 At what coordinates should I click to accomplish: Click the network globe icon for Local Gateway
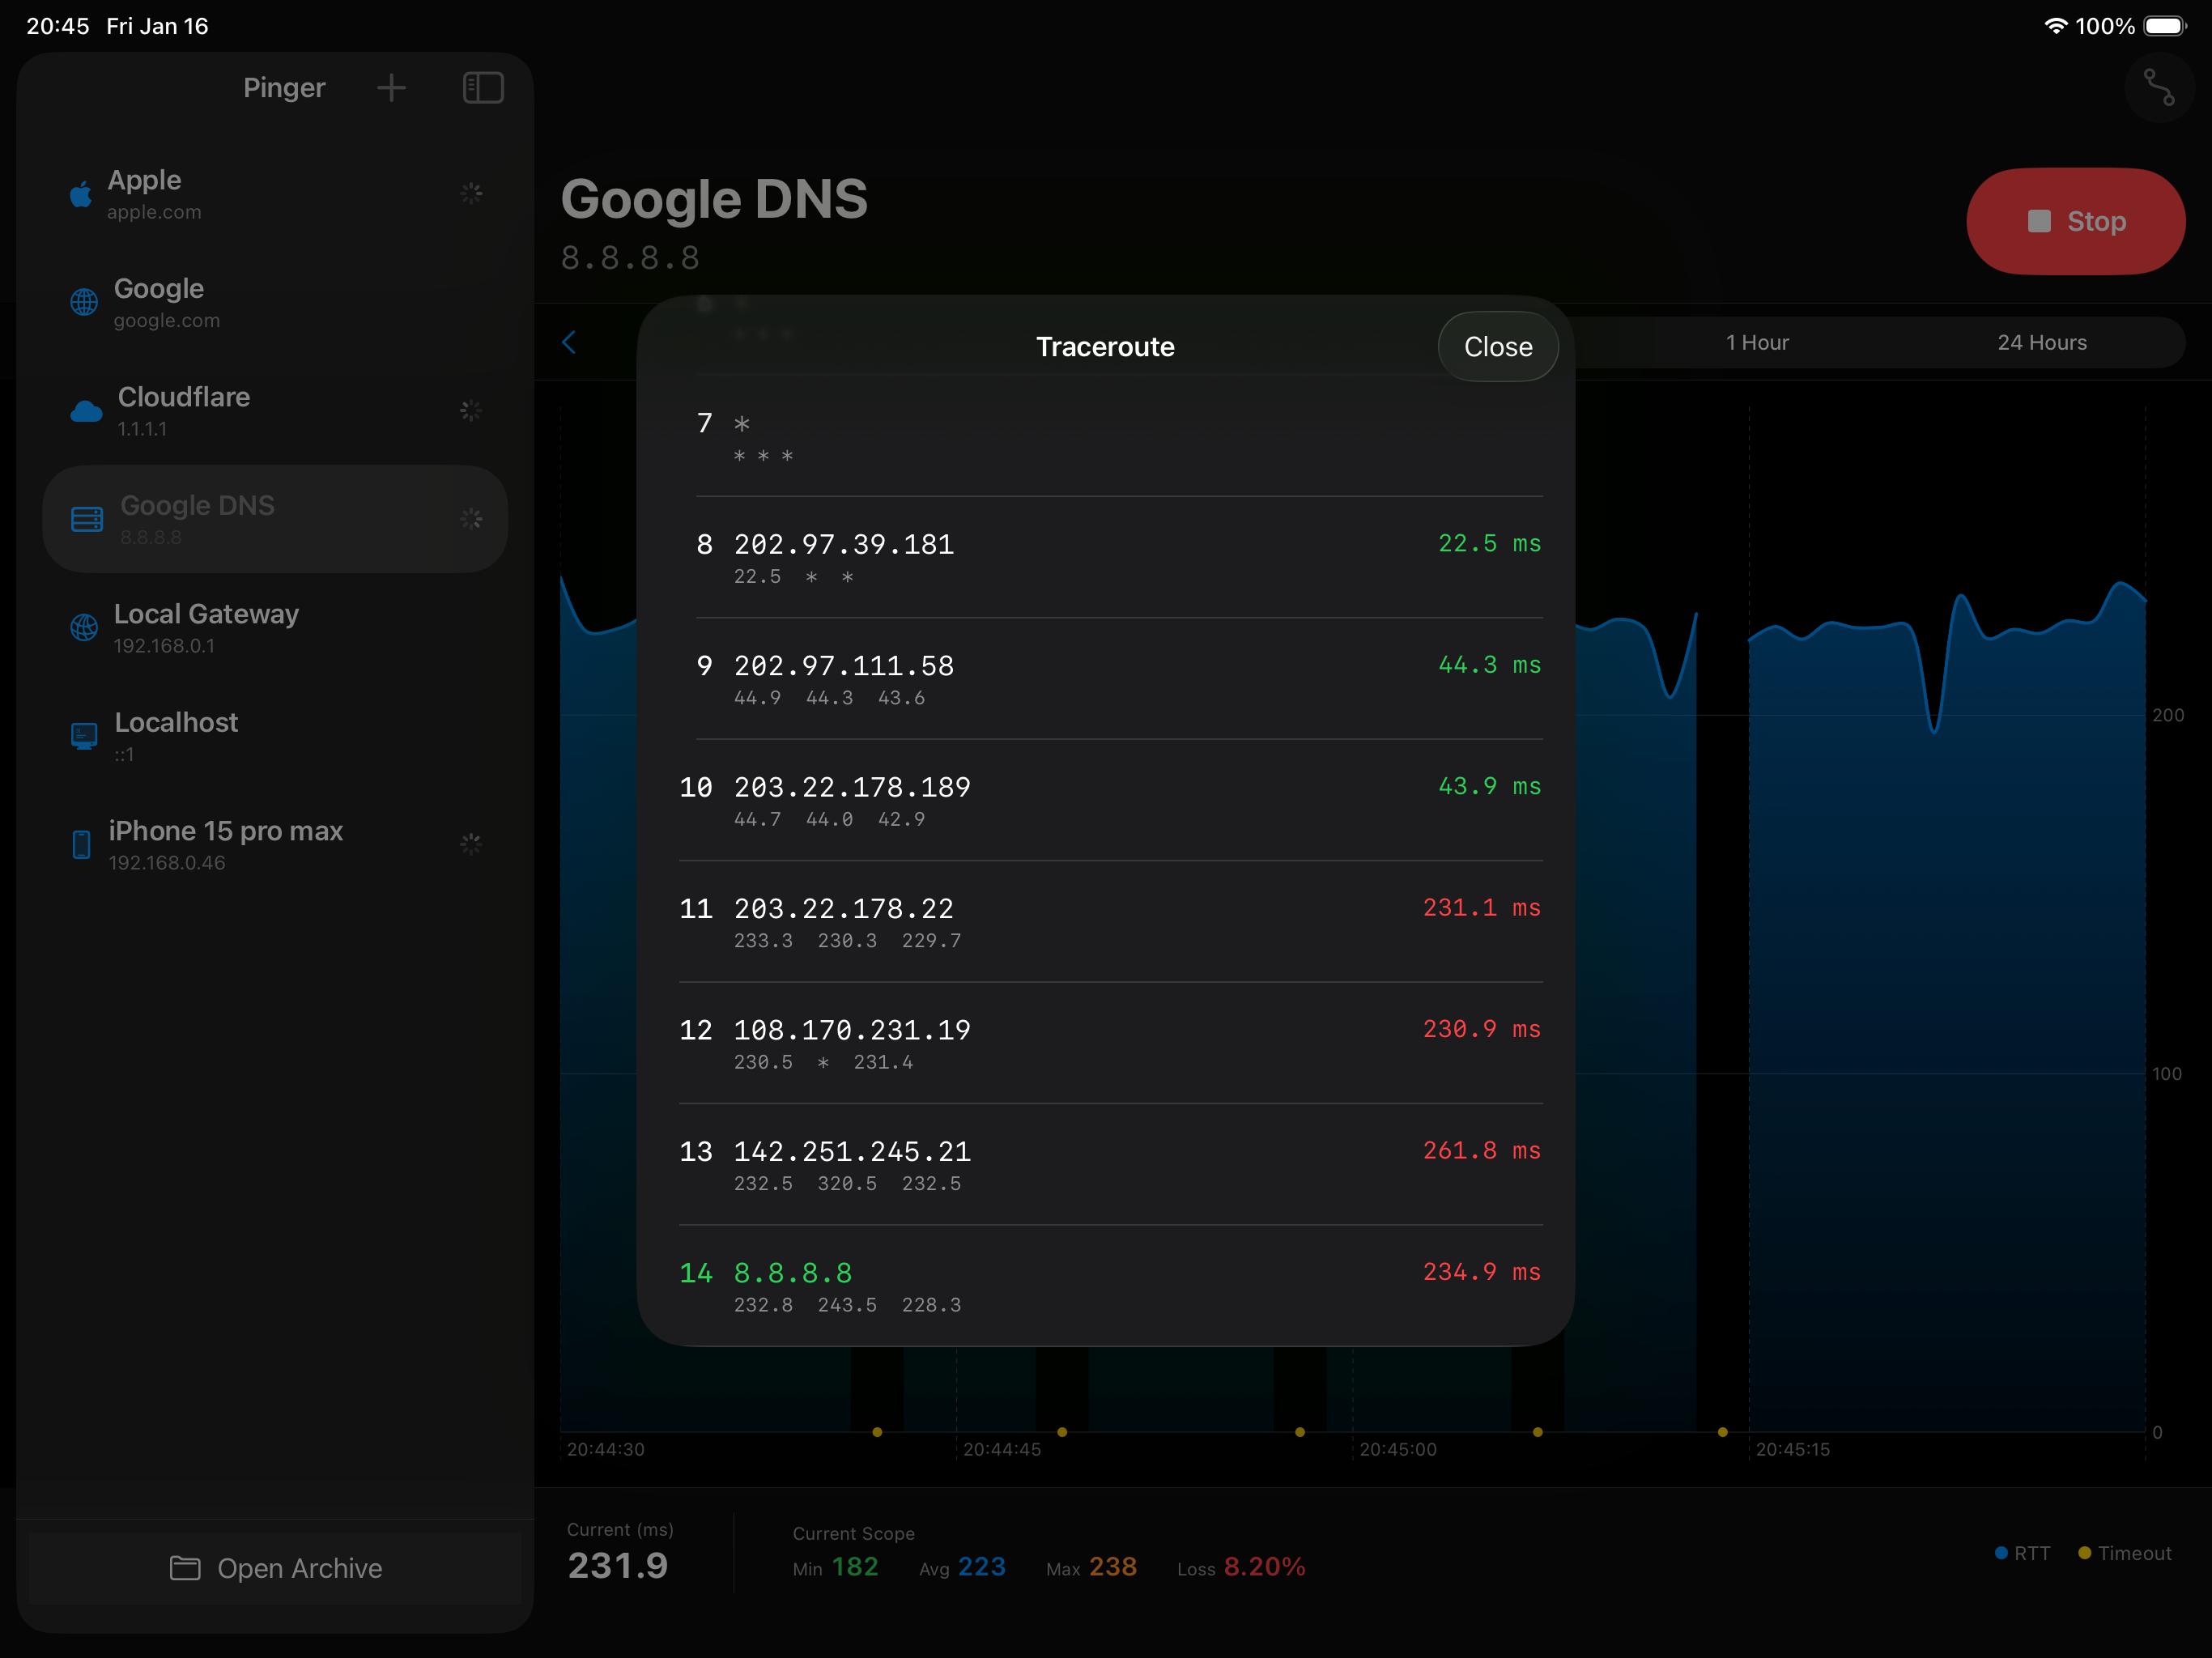(x=84, y=627)
